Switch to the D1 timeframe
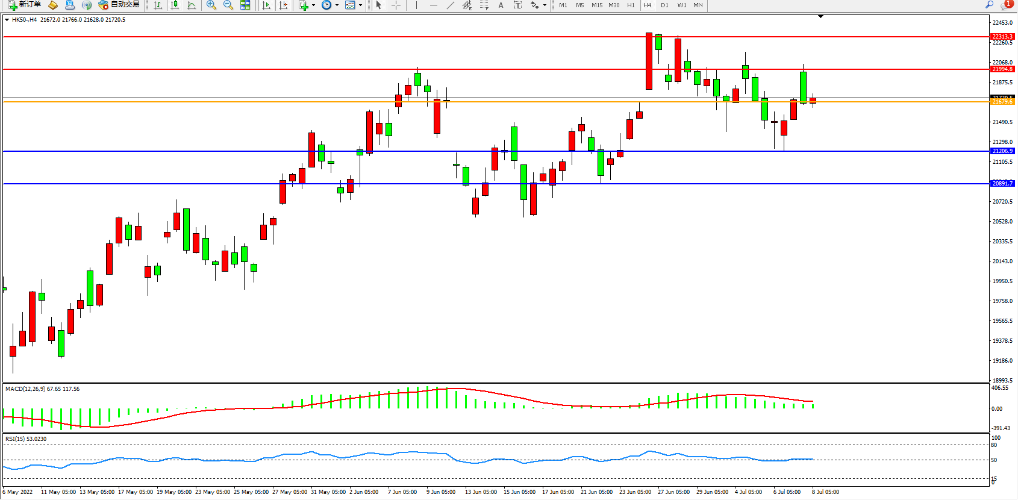1018x500 pixels. click(x=664, y=5)
